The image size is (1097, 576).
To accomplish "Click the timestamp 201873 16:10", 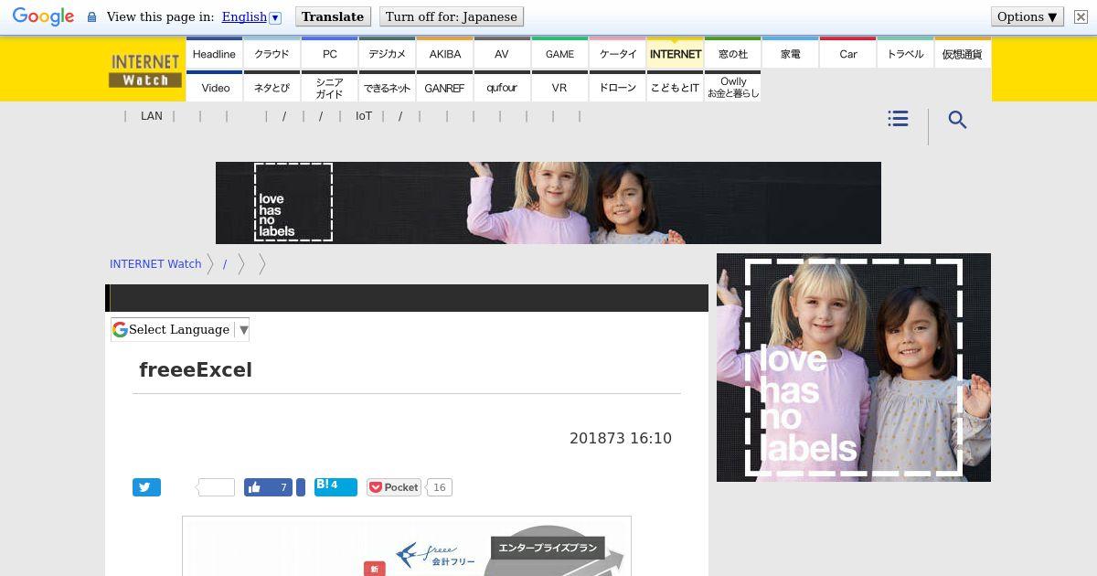I will point(621,438).
